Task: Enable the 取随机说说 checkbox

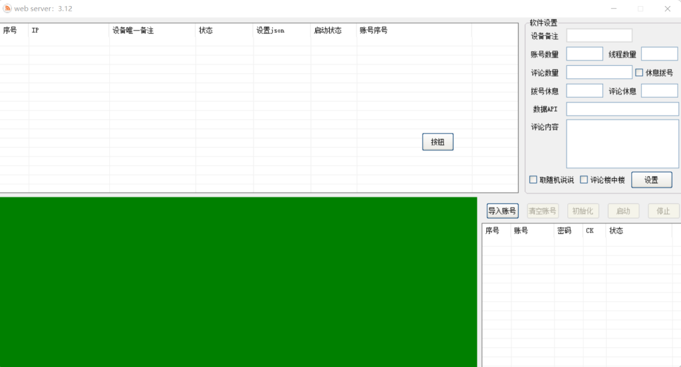Action: click(x=533, y=180)
